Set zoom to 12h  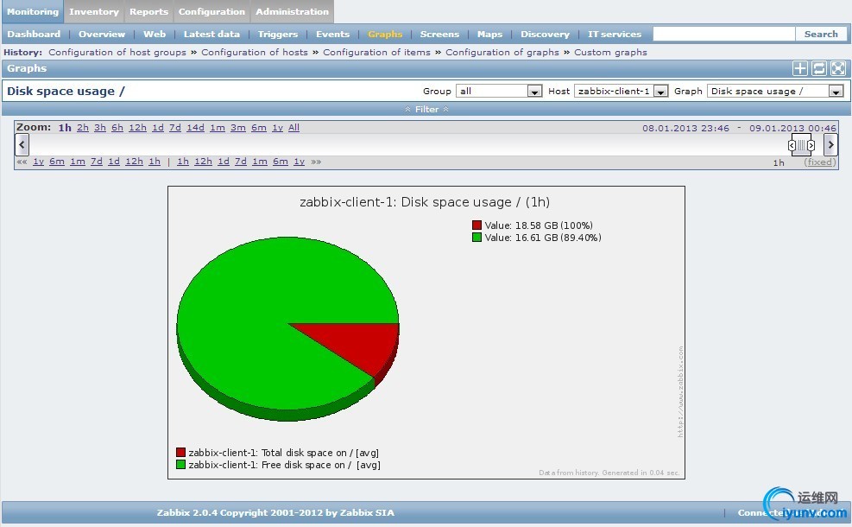pyautogui.click(x=137, y=127)
